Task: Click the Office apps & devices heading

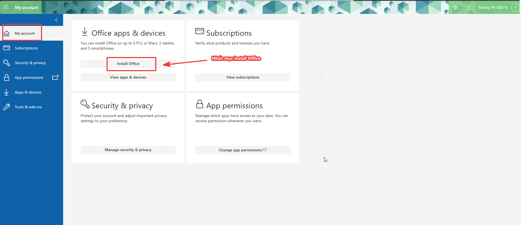Action: pos(128,33)
